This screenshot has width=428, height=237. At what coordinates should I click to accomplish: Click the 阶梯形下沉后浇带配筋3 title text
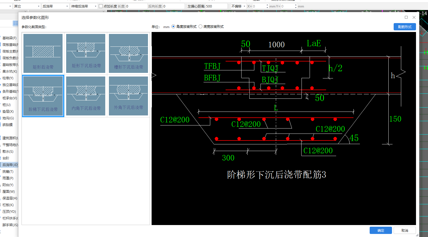coord(276,175)
